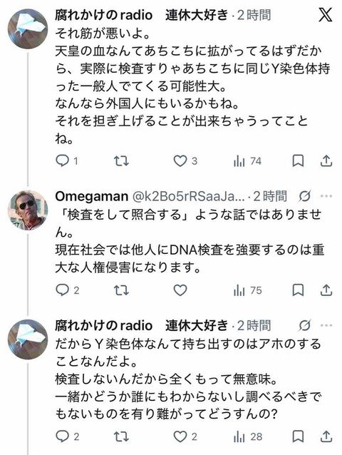This screenshot has height=455, width=342.
Task: Repost the first tweet starting それ筋が悪いよ
Action: (121, 160)
